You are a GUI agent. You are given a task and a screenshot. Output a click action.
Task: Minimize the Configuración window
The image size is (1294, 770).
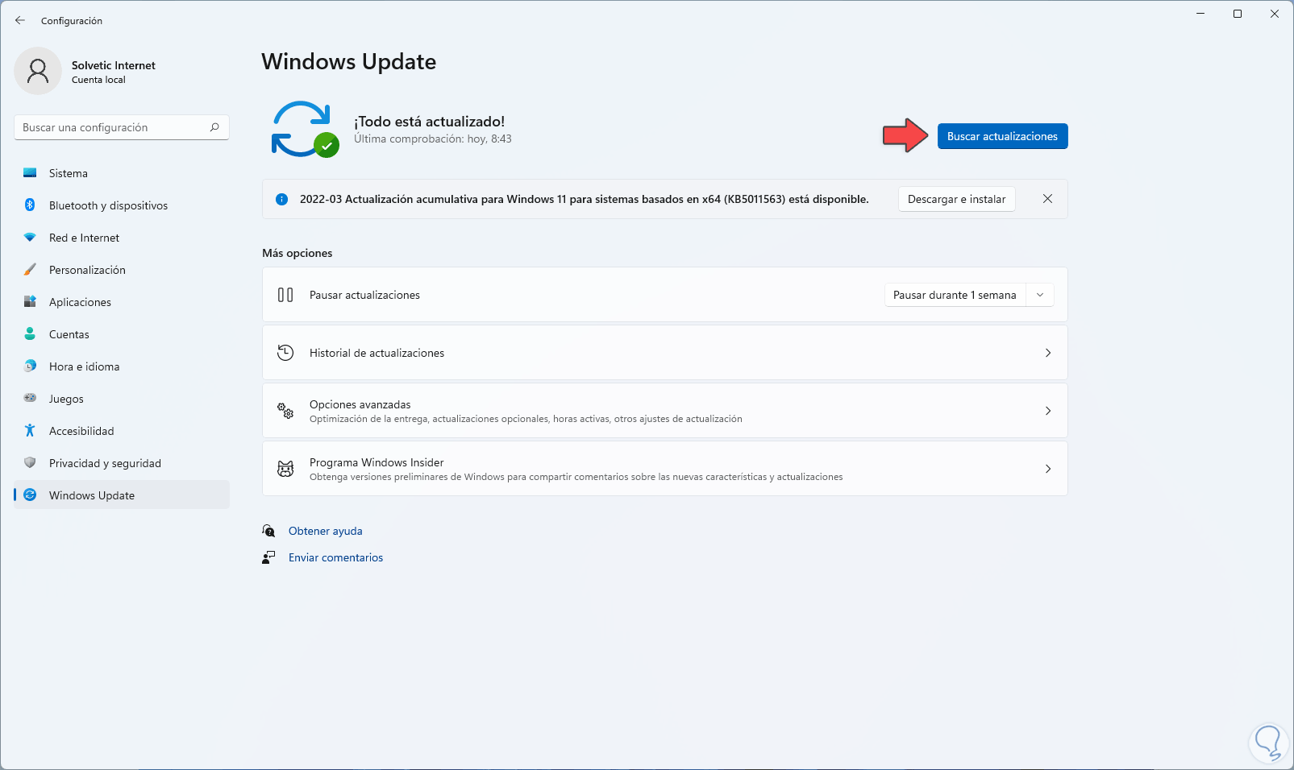coord(1200,14)
